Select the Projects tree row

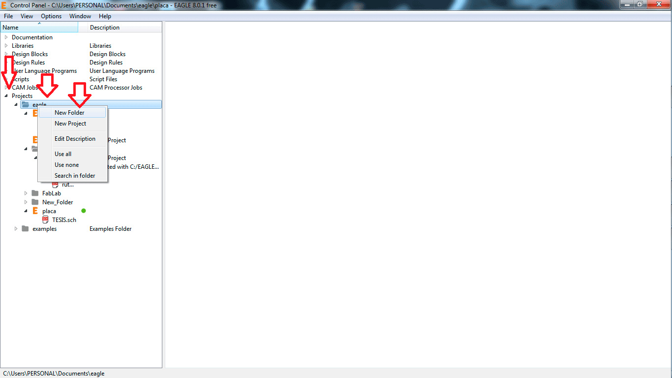(x=22, y=96)
